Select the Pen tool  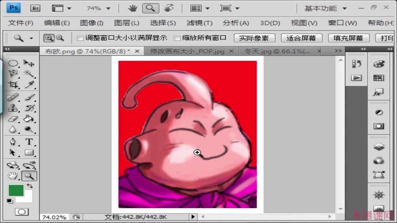pyautogui.click(x=13, y=142)
